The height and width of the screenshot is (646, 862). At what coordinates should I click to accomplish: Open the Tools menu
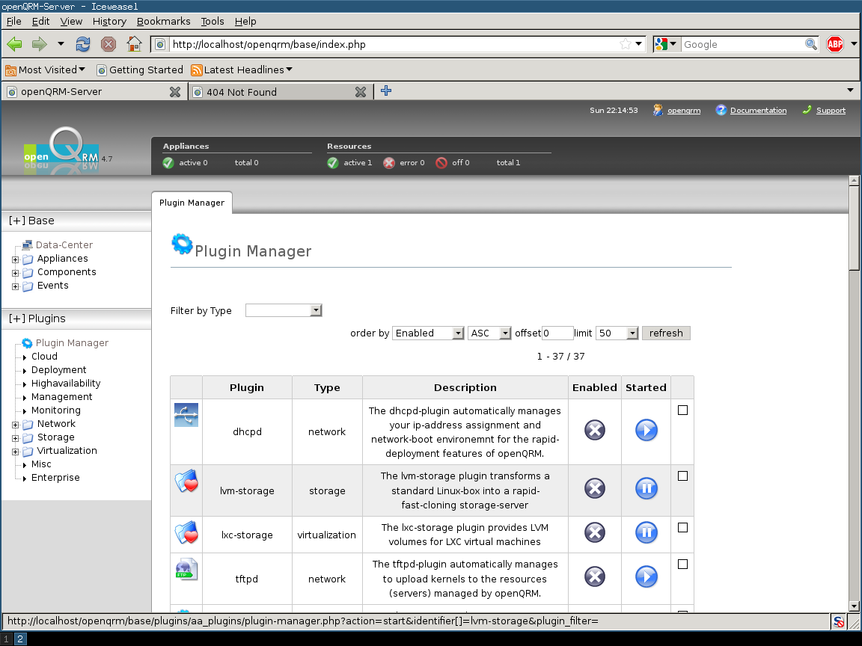[213, 21]
